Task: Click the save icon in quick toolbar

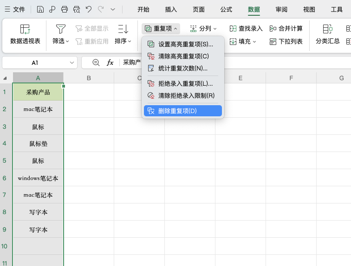Action: pos(40,9)
